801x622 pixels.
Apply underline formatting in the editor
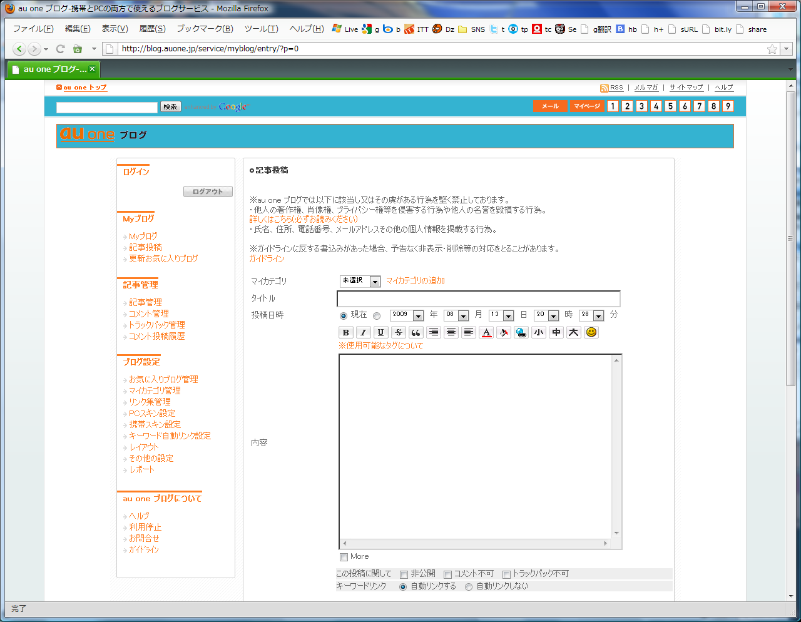point(380,332)
